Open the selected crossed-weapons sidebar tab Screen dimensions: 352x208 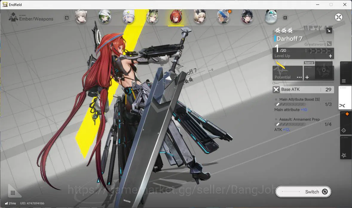click(x=345, y=98)
